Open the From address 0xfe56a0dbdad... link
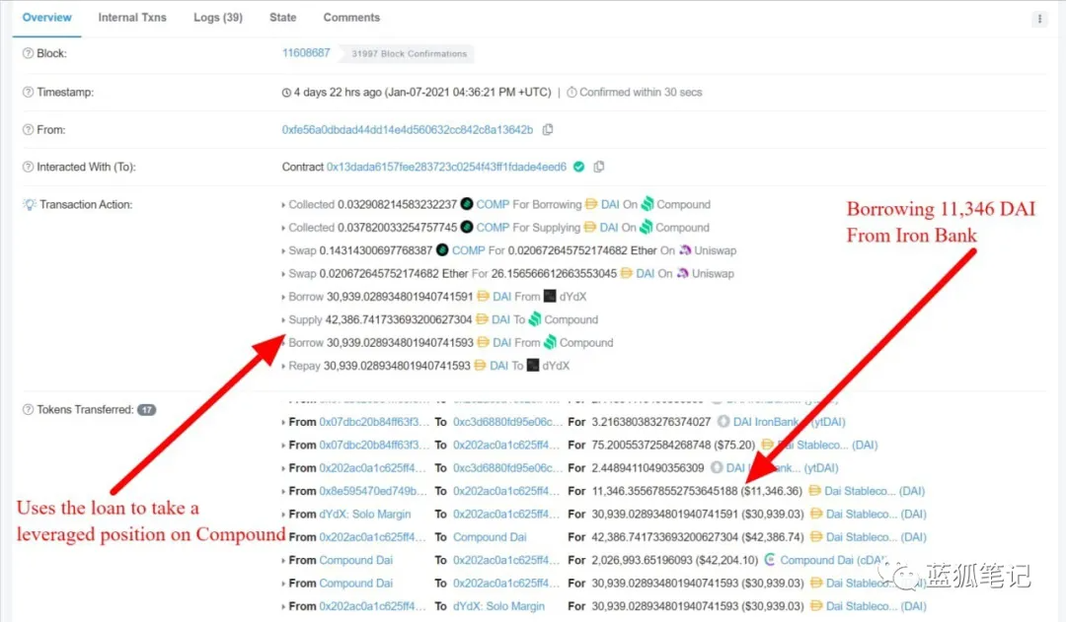Image resolution: width=1066 pixels, height=622 pixels. [407, 130]
